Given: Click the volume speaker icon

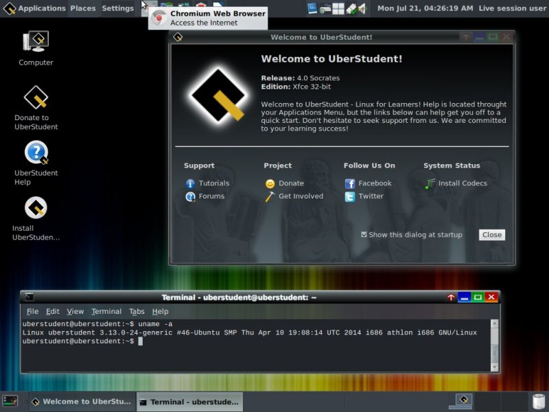Looking at the screenshot, I should (x=362, y=8).
